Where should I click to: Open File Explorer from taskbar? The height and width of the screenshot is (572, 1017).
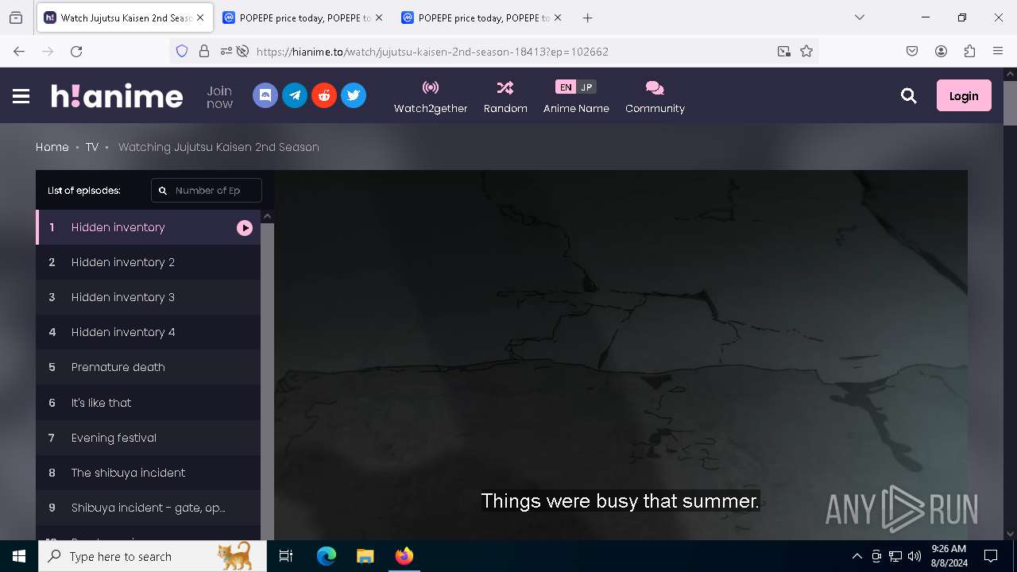(365, 556)
